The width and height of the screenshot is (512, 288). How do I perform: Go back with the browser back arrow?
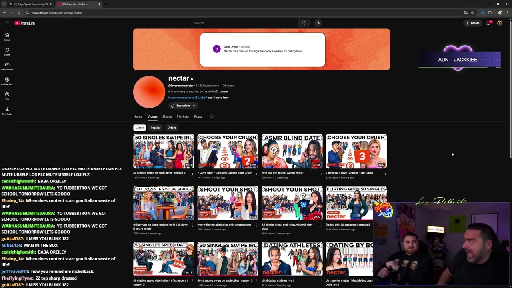coord(4,12)
